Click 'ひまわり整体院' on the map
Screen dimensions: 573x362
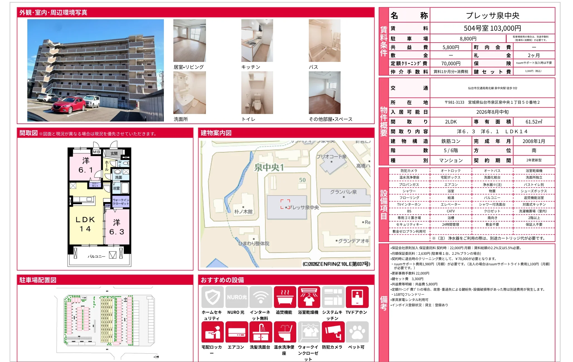(x=254, y=244)
